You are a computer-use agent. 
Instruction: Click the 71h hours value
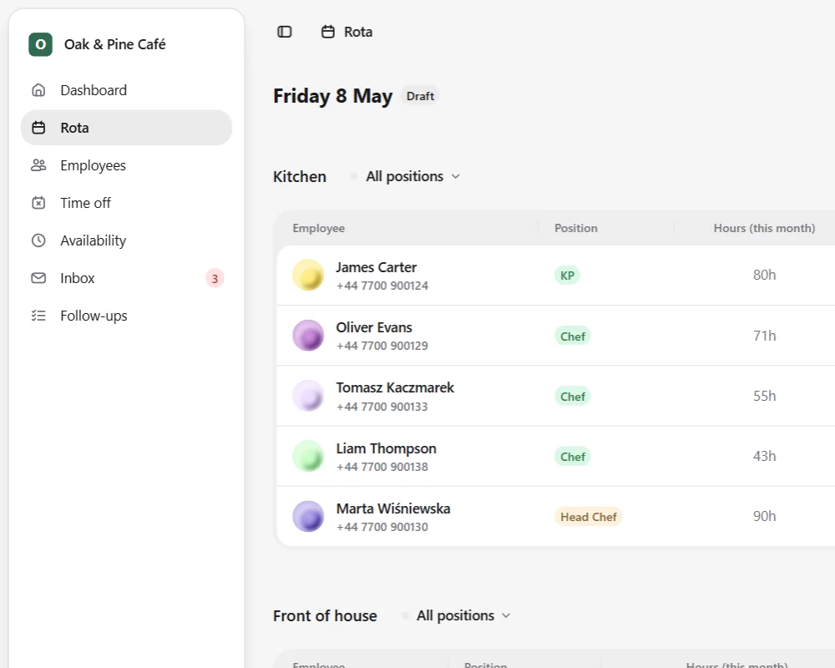click(764, 336)
